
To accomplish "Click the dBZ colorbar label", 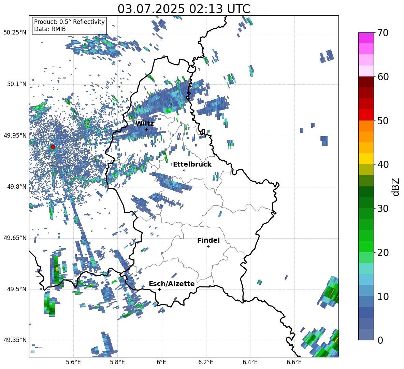I will [396, 187].
